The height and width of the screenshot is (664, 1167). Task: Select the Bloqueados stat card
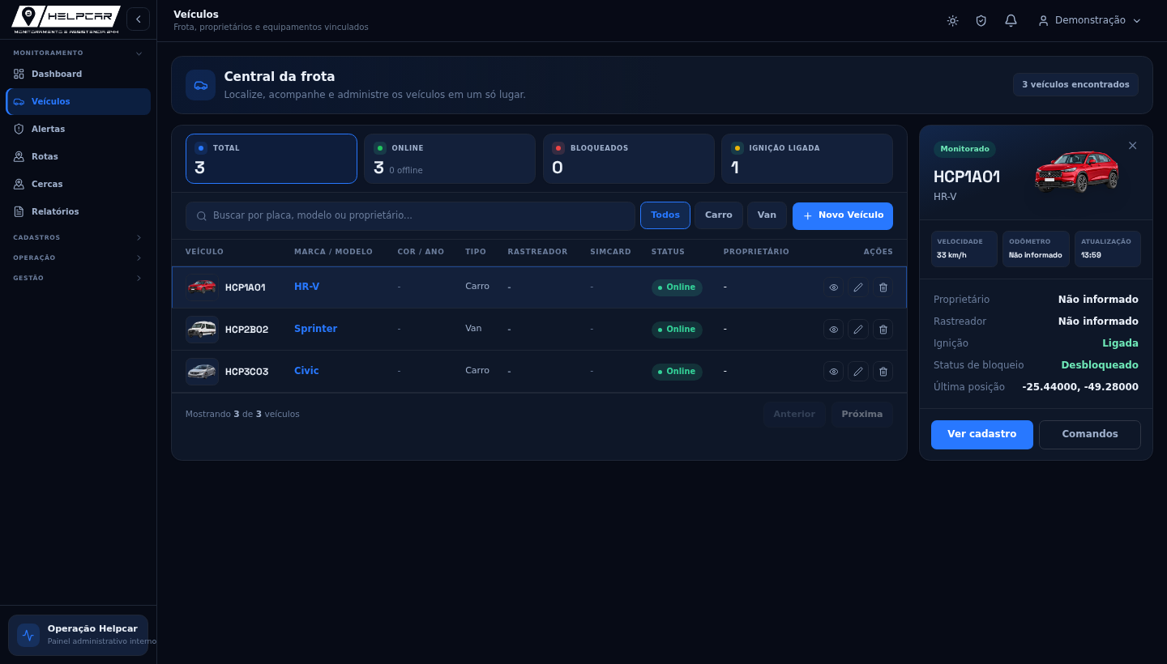click(629, 159)
